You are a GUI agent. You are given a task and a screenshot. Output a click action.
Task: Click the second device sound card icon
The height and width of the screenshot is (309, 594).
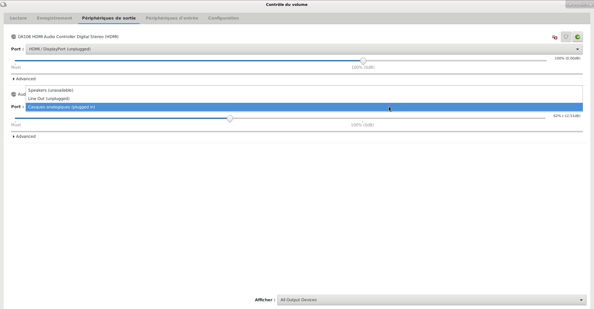(14, 94)
